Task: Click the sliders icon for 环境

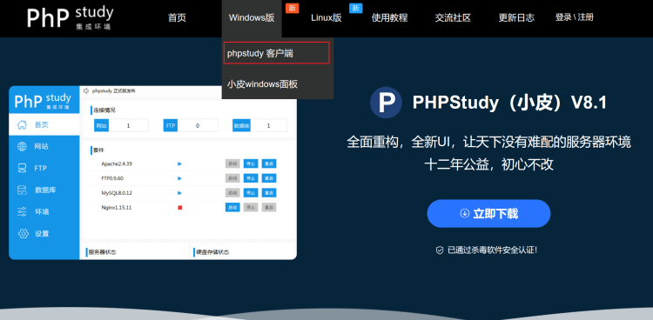Action: click(22, 212)
